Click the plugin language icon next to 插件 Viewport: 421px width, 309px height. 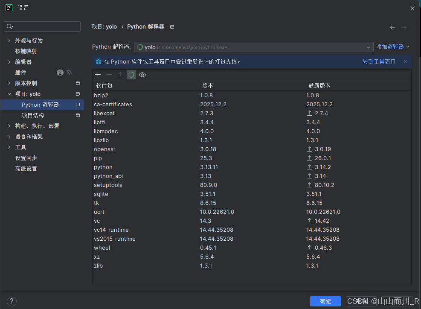[x=70, y=73]
